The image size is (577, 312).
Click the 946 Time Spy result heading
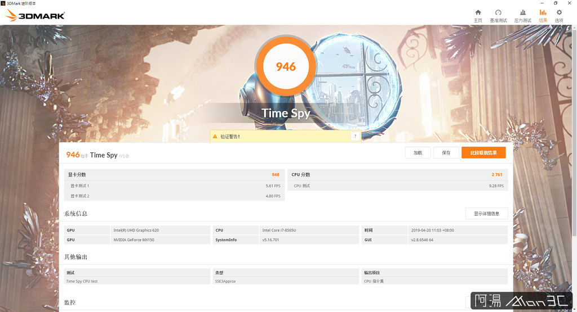click(97, 155)
